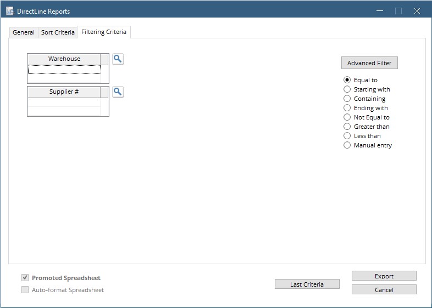The image size is (432, 308).
Task: Click the DirectLine Reports app icon
Action: coord(10,11)
